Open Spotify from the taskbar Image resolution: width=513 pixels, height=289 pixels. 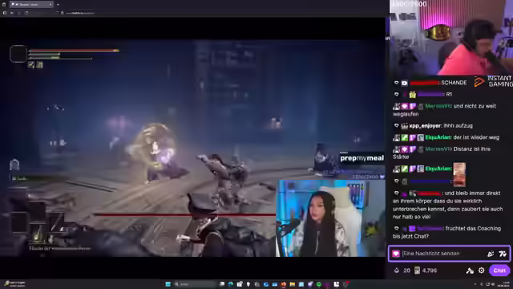coord(319,284)
